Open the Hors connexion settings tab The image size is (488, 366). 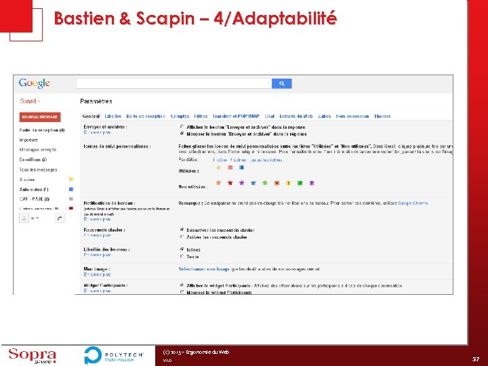[352, 116]
